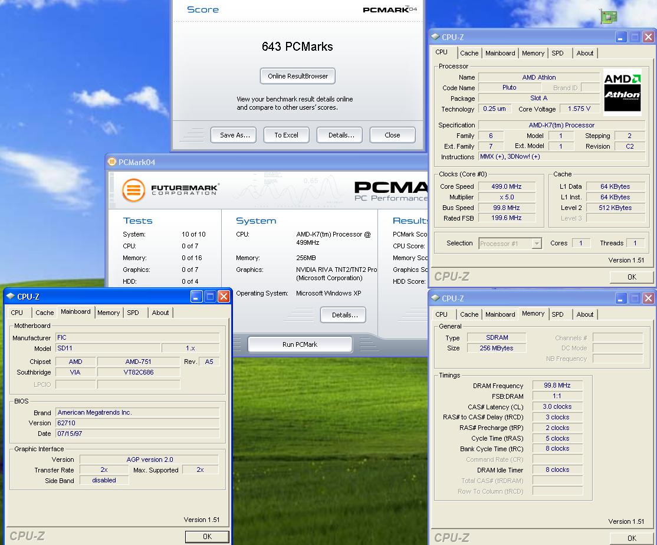This screenshot has width=657, height=545.
Task: Click the PCMark04 title bar icon
Action: pyautogui.click(x=112, y=162)
